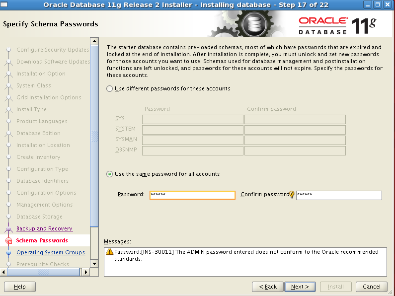Click the sidebar horizontal scroll right arrow
Viewport: 395px width, 296px height.
point(85,272)
